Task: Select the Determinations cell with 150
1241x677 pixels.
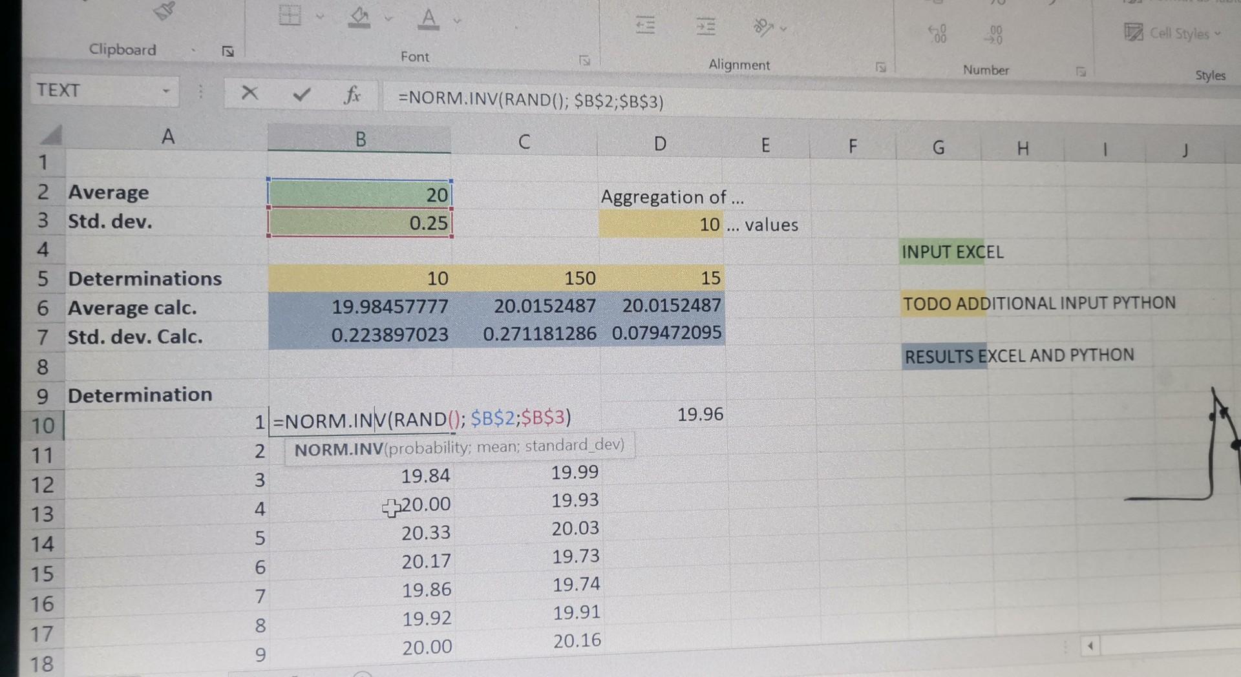Action: click(x=525, y=278)
